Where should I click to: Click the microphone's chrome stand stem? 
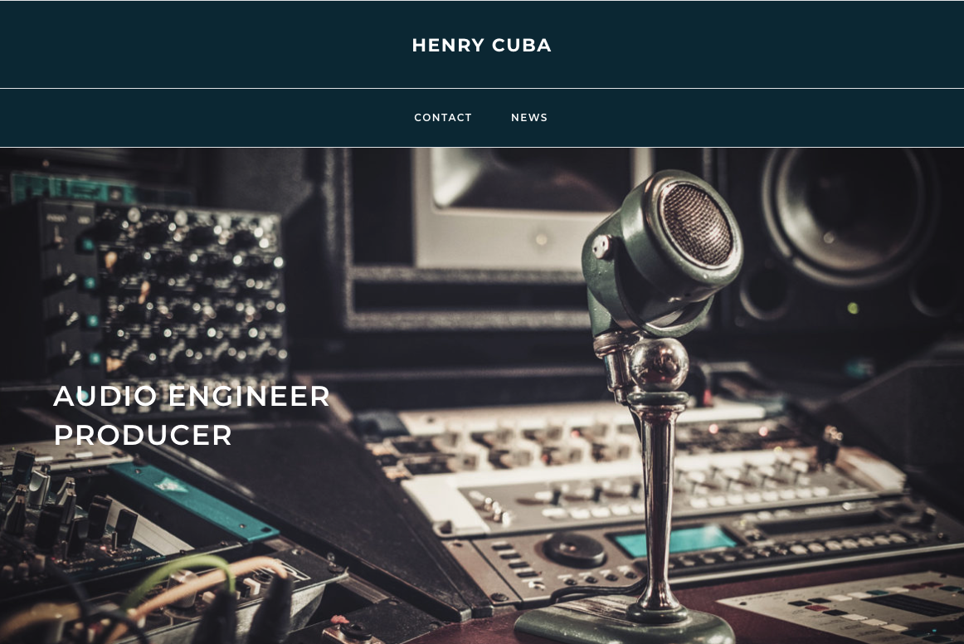[x=658, y=505]
